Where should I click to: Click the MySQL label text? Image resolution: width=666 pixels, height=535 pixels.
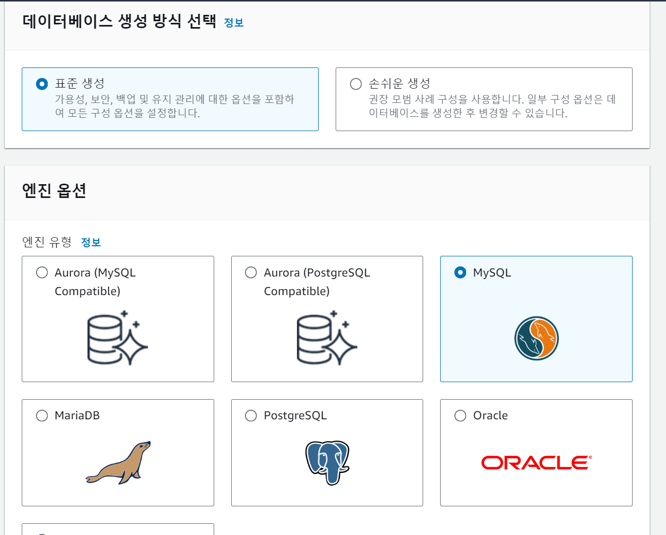click(x=492, y=273)
